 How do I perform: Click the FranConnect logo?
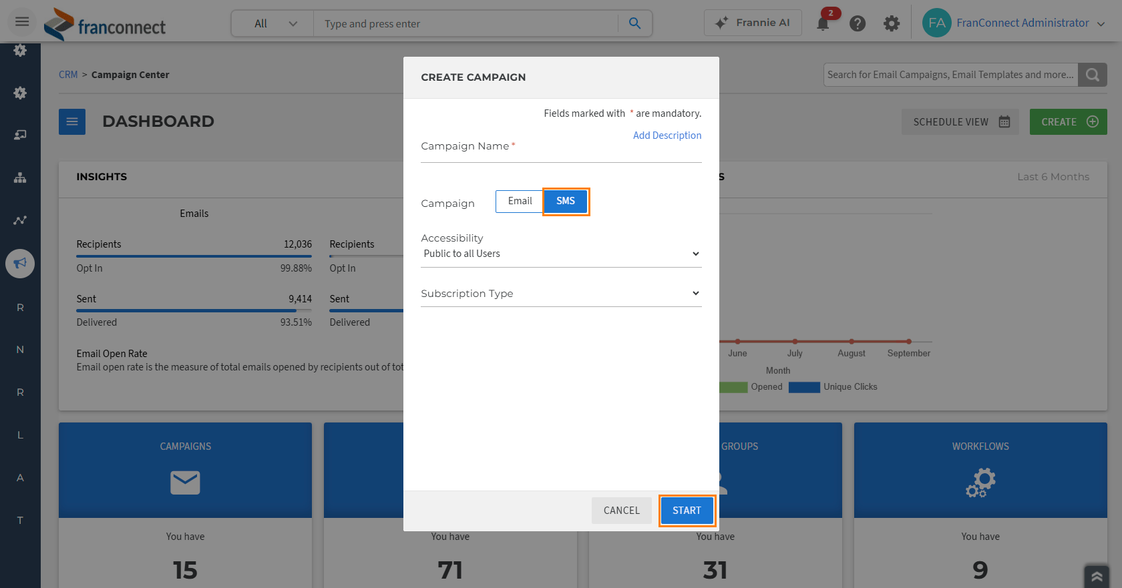pyautogui.click(x=105, y=25)
